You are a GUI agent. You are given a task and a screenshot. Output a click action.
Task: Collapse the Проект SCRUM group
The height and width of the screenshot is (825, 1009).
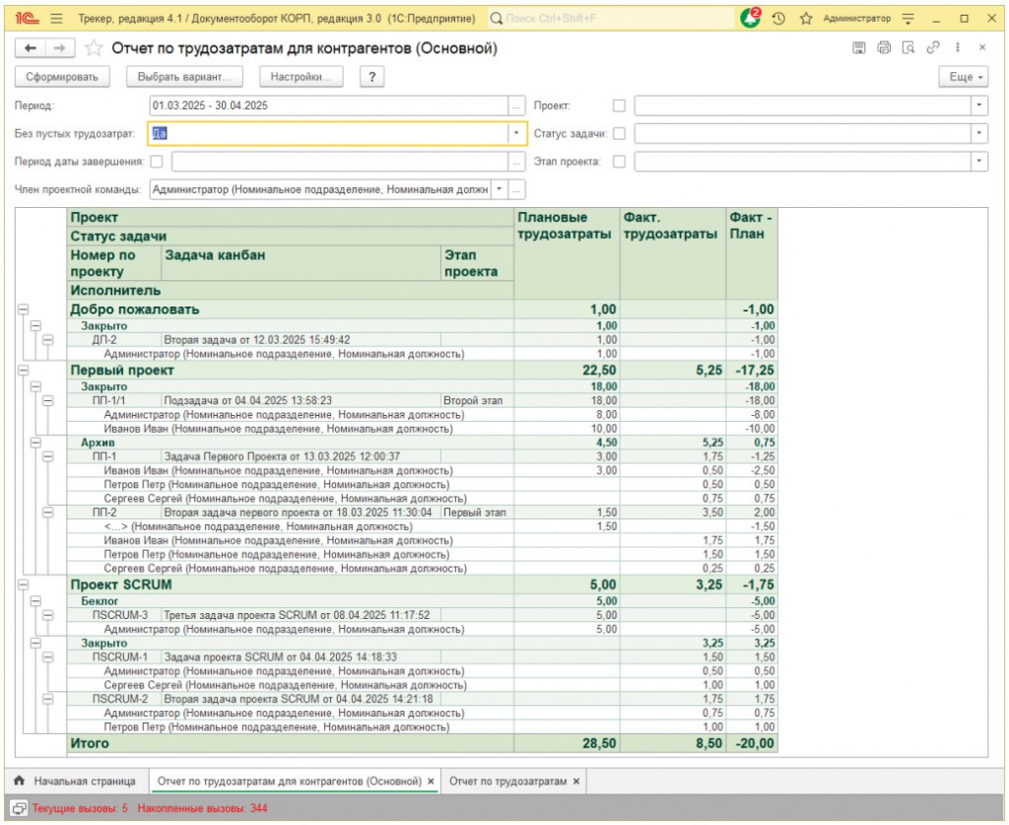[x=24, y=584]
